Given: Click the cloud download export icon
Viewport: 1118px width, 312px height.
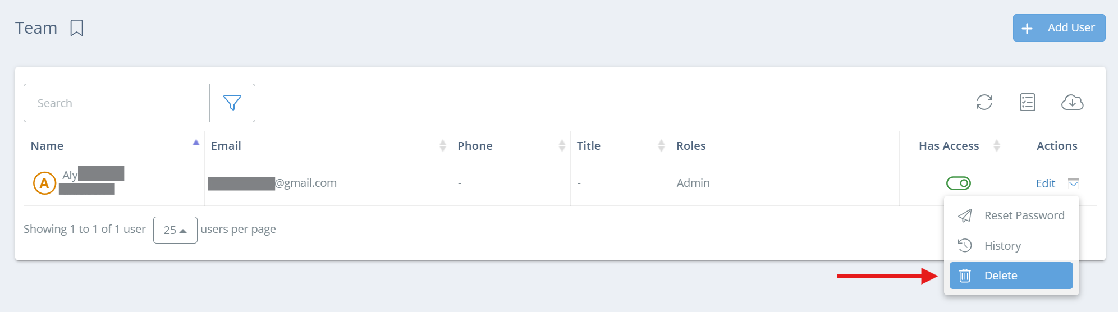Looking at the screenshot, I should (1072, 102).
